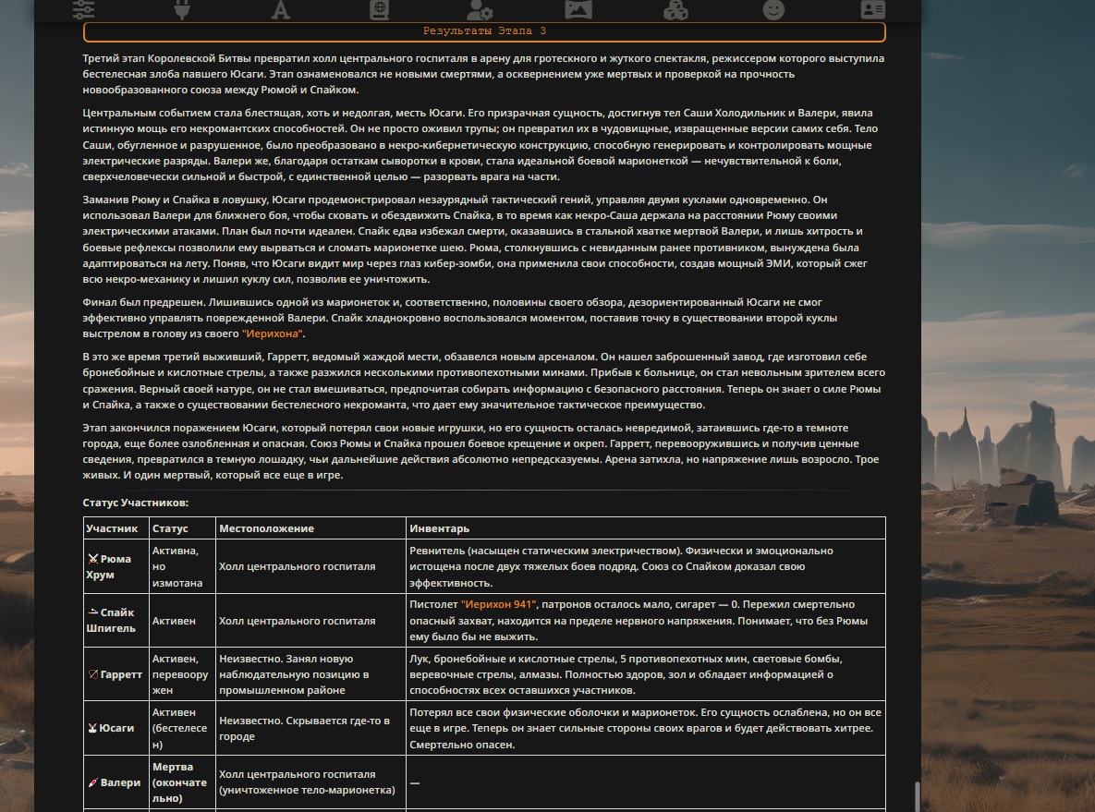This screenshot has width=1095, height=812.
Task: Click the paragraph beginning "В это же время третий выживший"
Action: pos(484,381)
